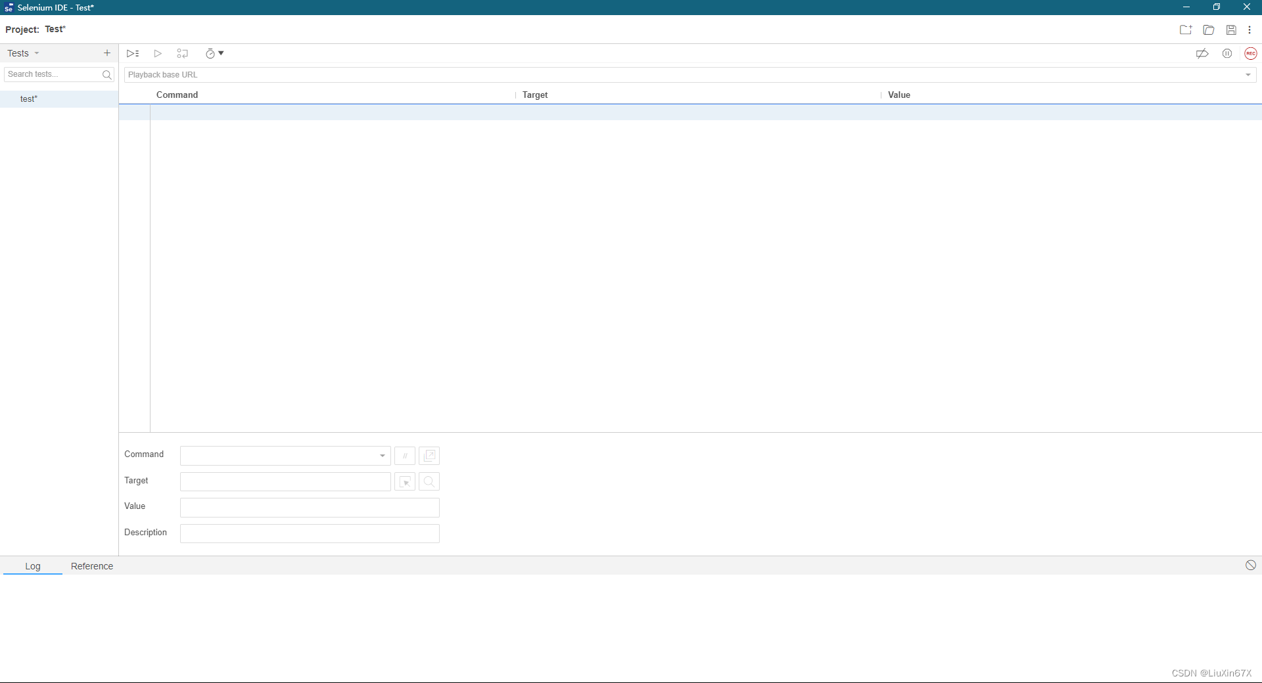Add a new test with plus icon
Screen dimensions: 1262x683
(107, 53)
